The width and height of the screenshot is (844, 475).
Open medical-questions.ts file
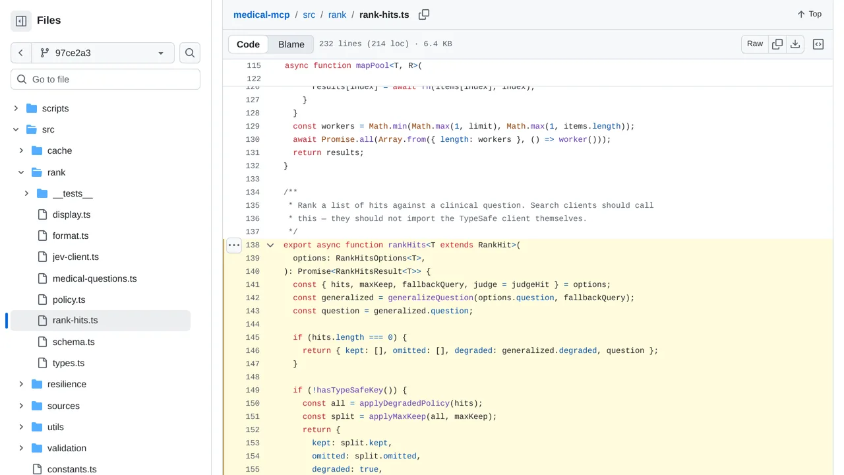95,278
